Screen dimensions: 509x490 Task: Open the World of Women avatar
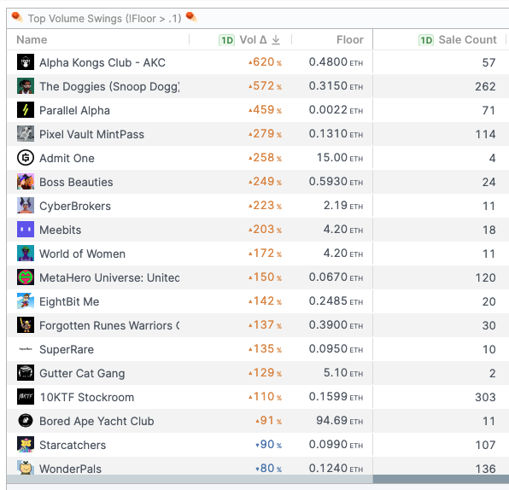point(26,254)
